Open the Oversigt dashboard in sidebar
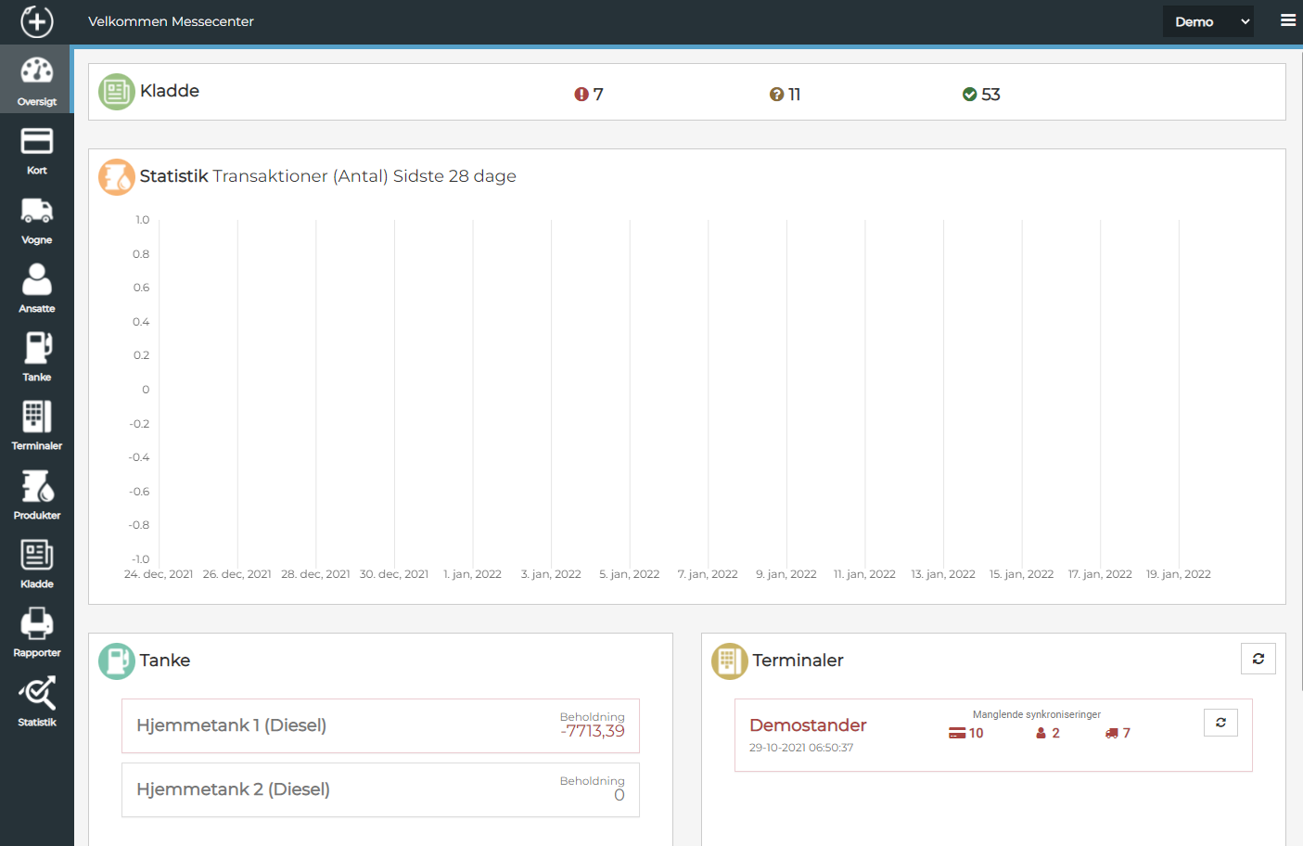 click(x=37, y=79)
